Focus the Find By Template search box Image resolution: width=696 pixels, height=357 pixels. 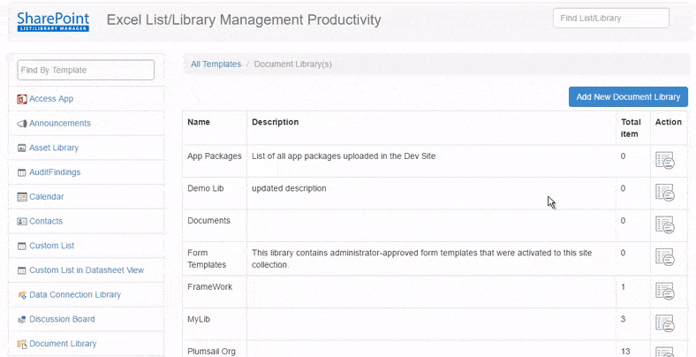click(86, 70)
